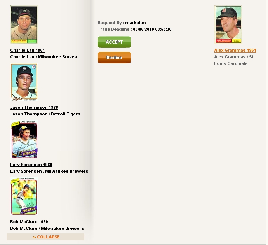Open the Bob McClure 1980 link
268x245 pixels.
(29, 222)
